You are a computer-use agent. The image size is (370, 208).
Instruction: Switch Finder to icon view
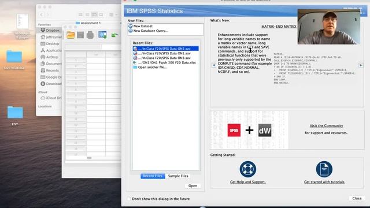(80, 14)
